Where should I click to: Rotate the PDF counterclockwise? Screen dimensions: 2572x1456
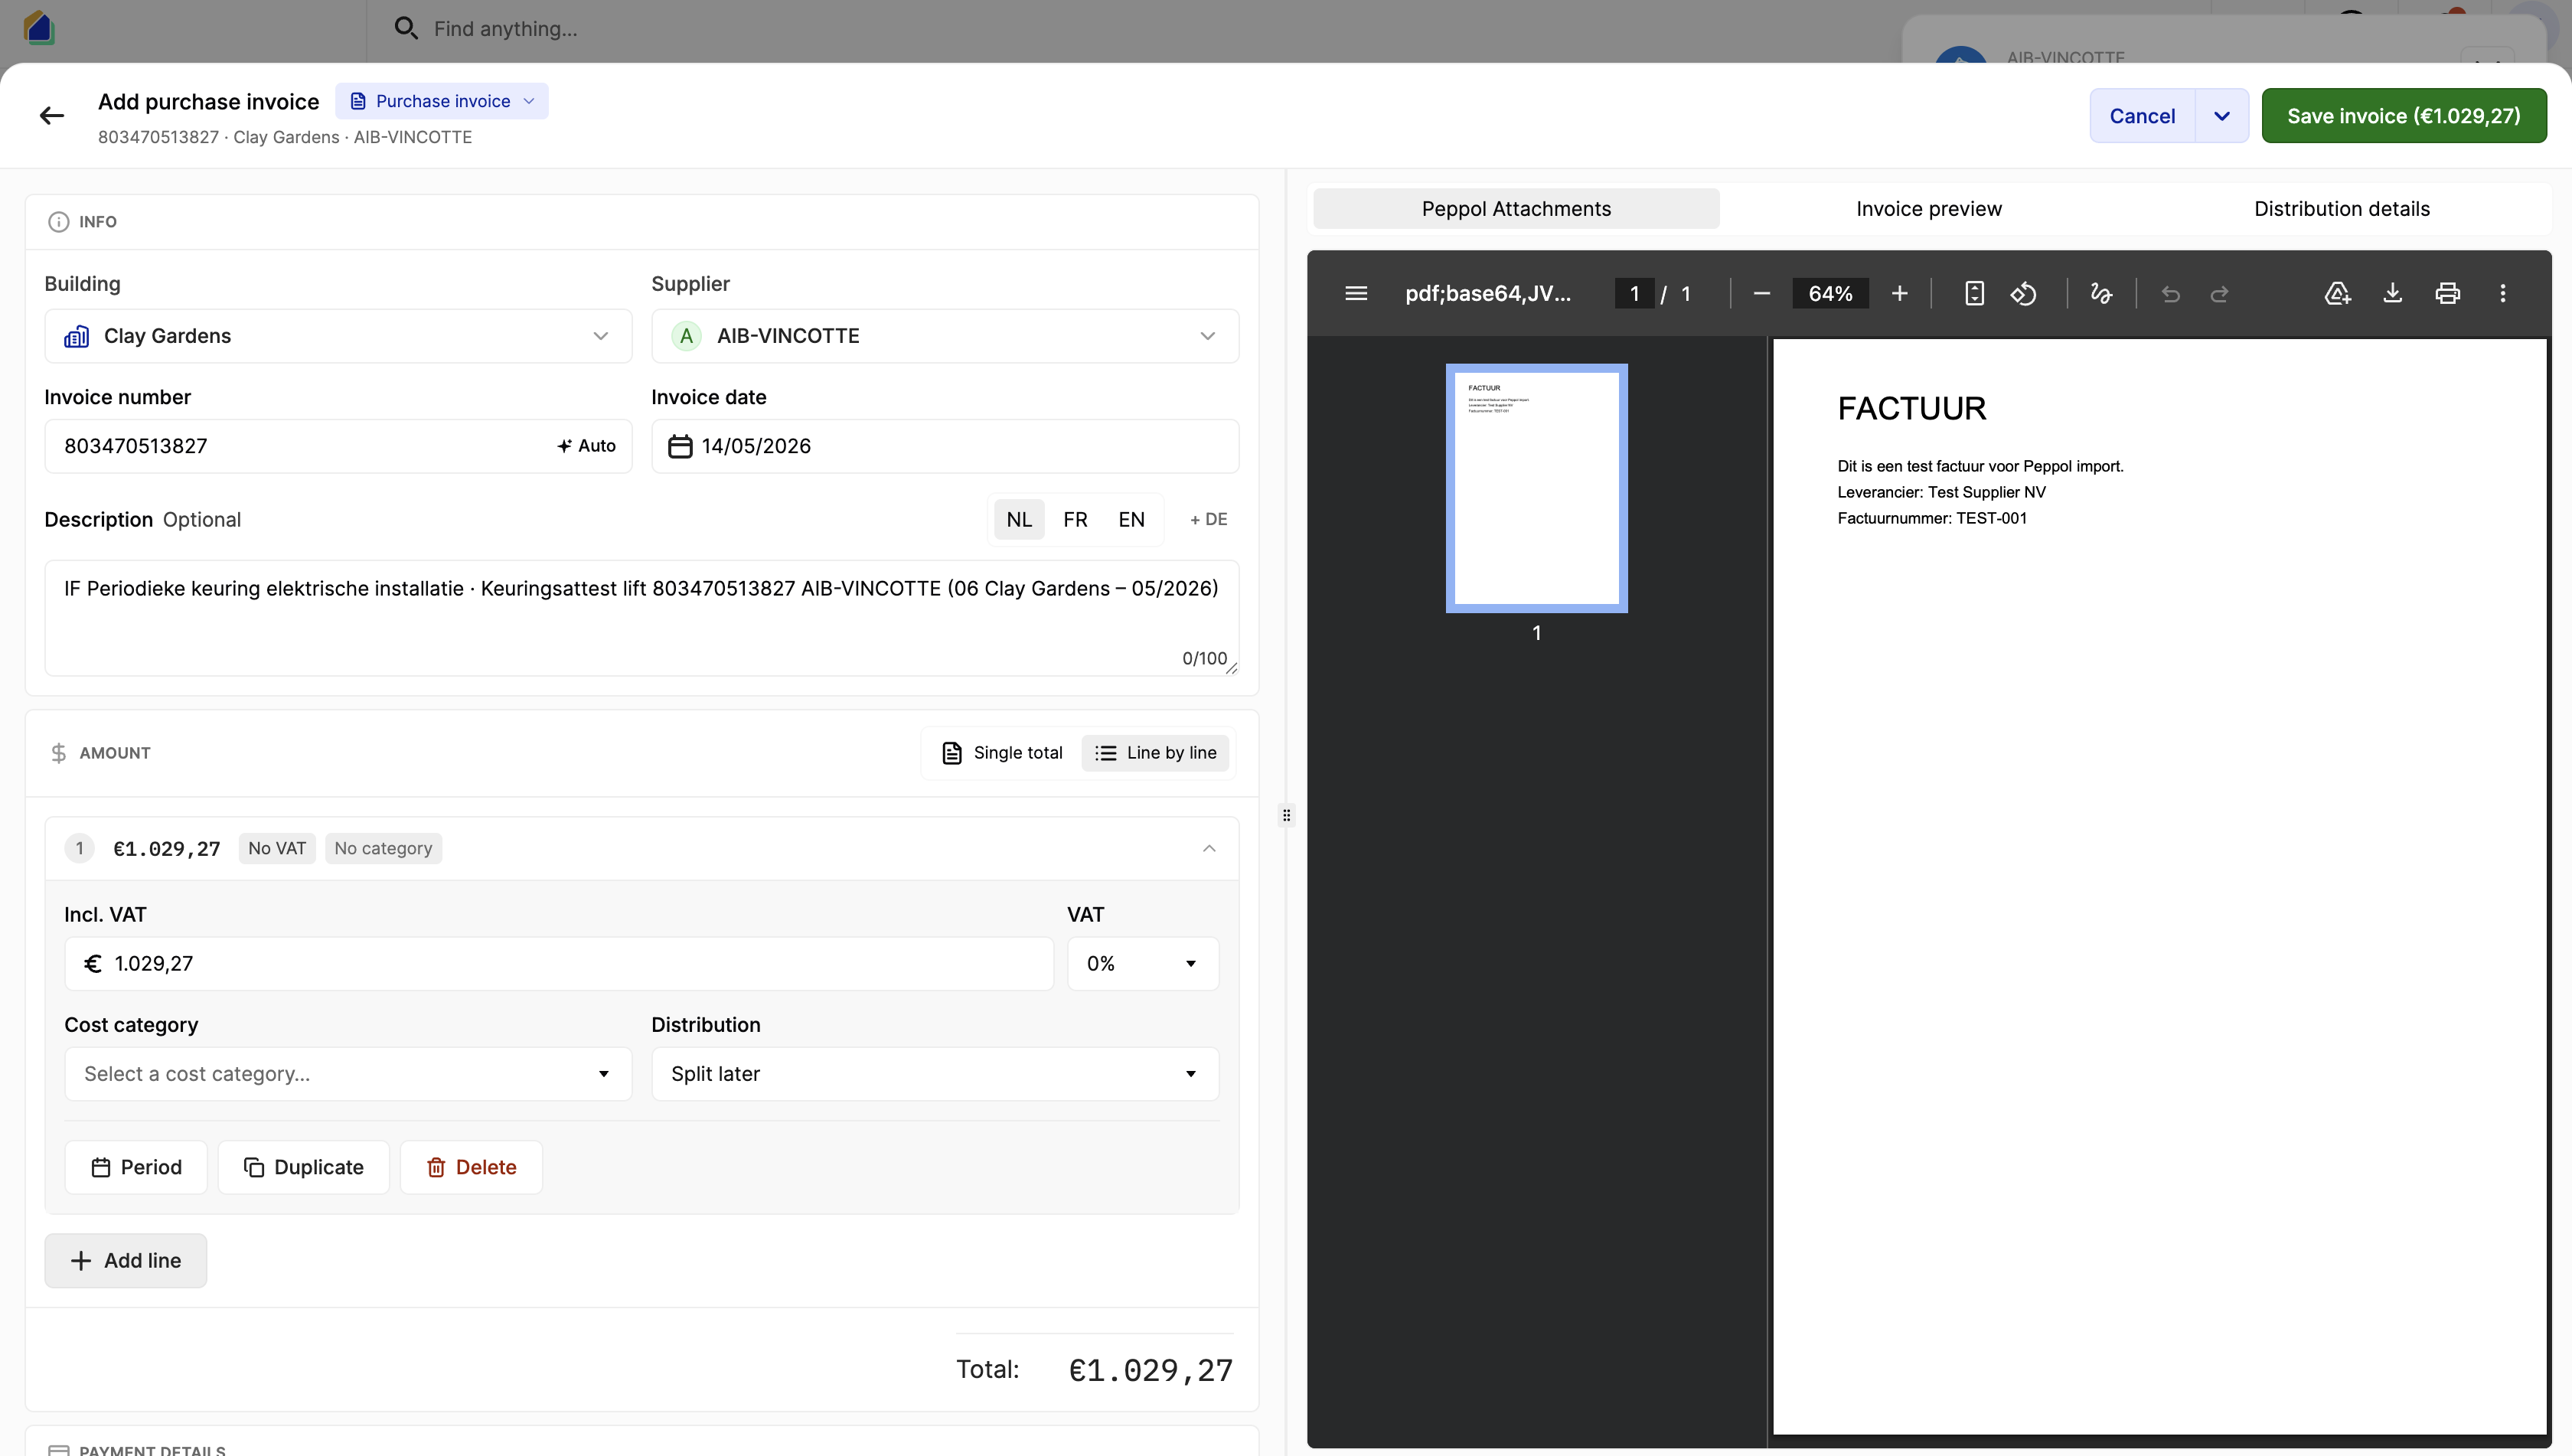pyautogui.click(x=2024, y=293)
